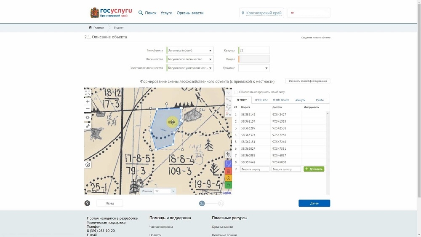Click the green save icon on map
The width and height of the screenshot is (421, 237).
[228, 185]
